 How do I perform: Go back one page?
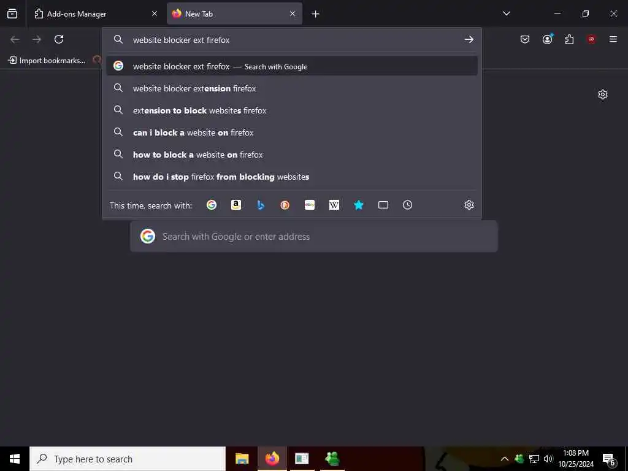(x=15, y=39)
